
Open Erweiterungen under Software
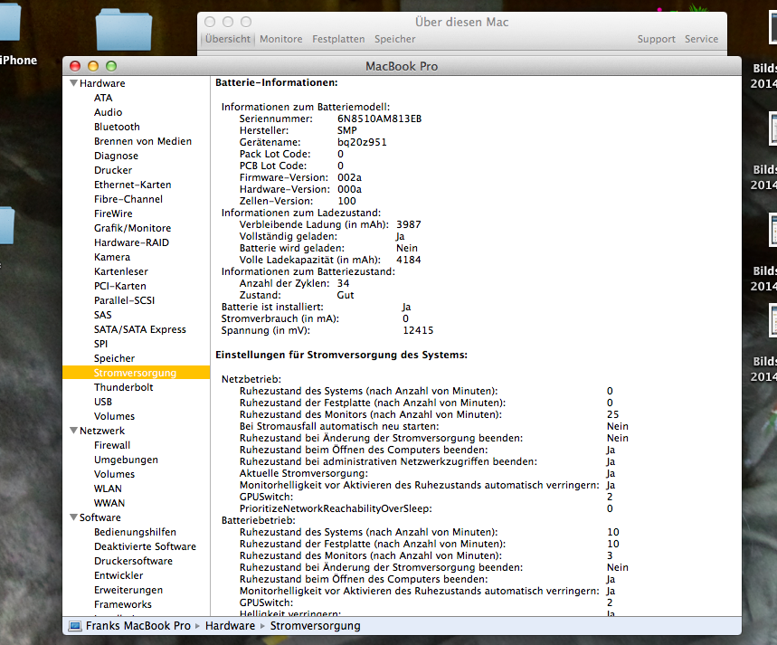pos(128,590)
